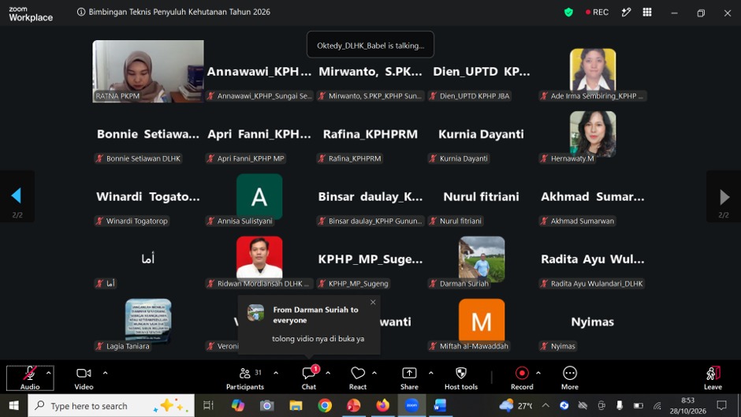Toggle the Record button
The width and height of the screenshot is (741, 417).
[x=522, y=378]
